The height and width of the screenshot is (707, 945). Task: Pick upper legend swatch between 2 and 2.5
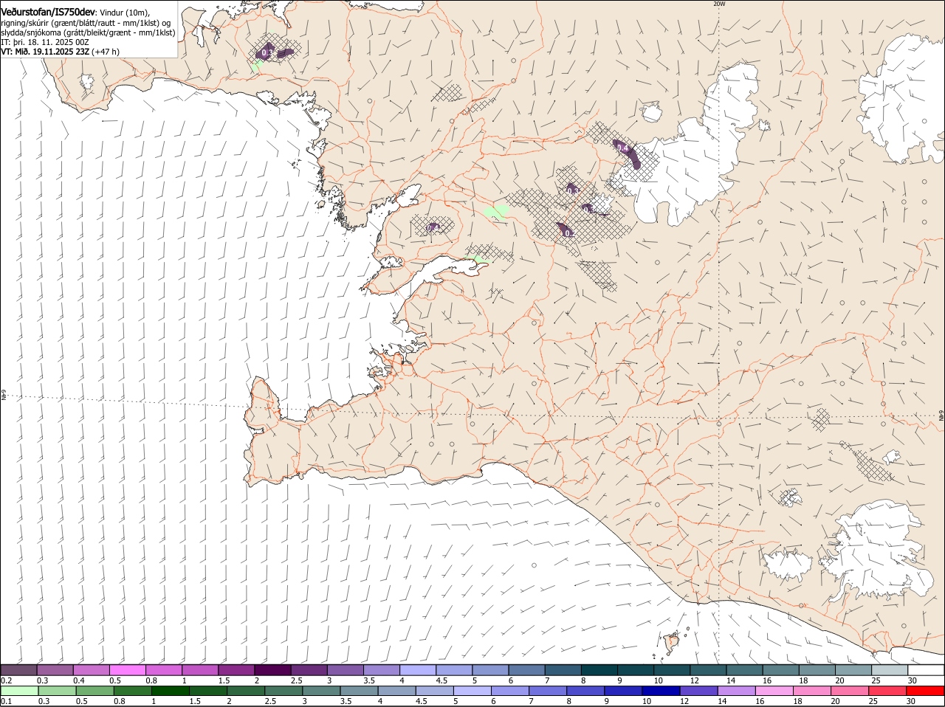click(x=272, y=670)
